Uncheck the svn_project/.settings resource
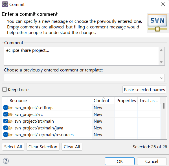The height and width of the screenshot is (166, 169). click(5, 108)
